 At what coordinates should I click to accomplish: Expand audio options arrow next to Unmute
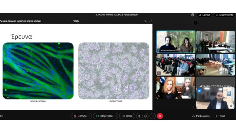point(89,116)
